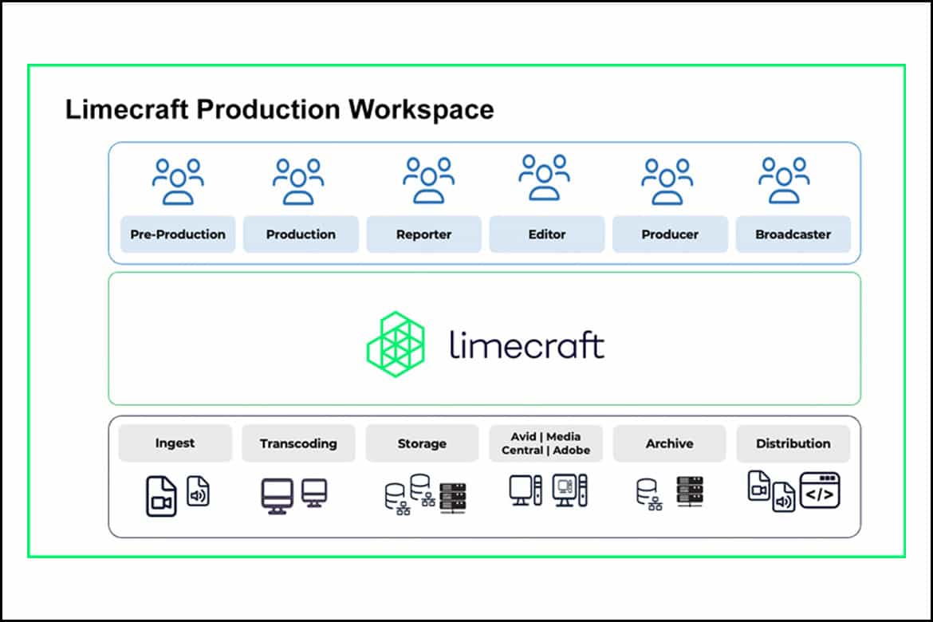Click the people icon above Reporter
The height and width of the screenshot is (622, 933).
[428, 180]
